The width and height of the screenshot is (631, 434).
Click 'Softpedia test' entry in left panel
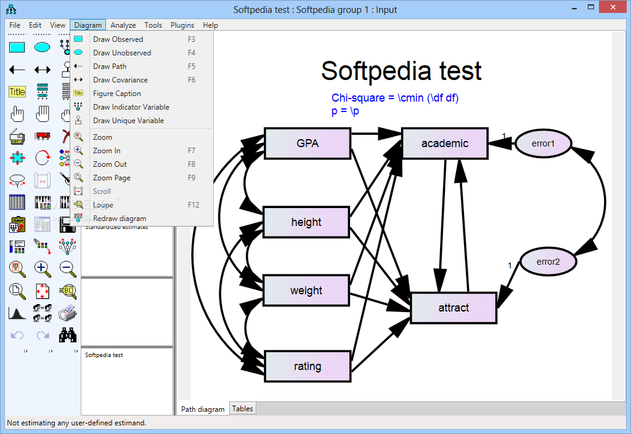click(104, 355)
